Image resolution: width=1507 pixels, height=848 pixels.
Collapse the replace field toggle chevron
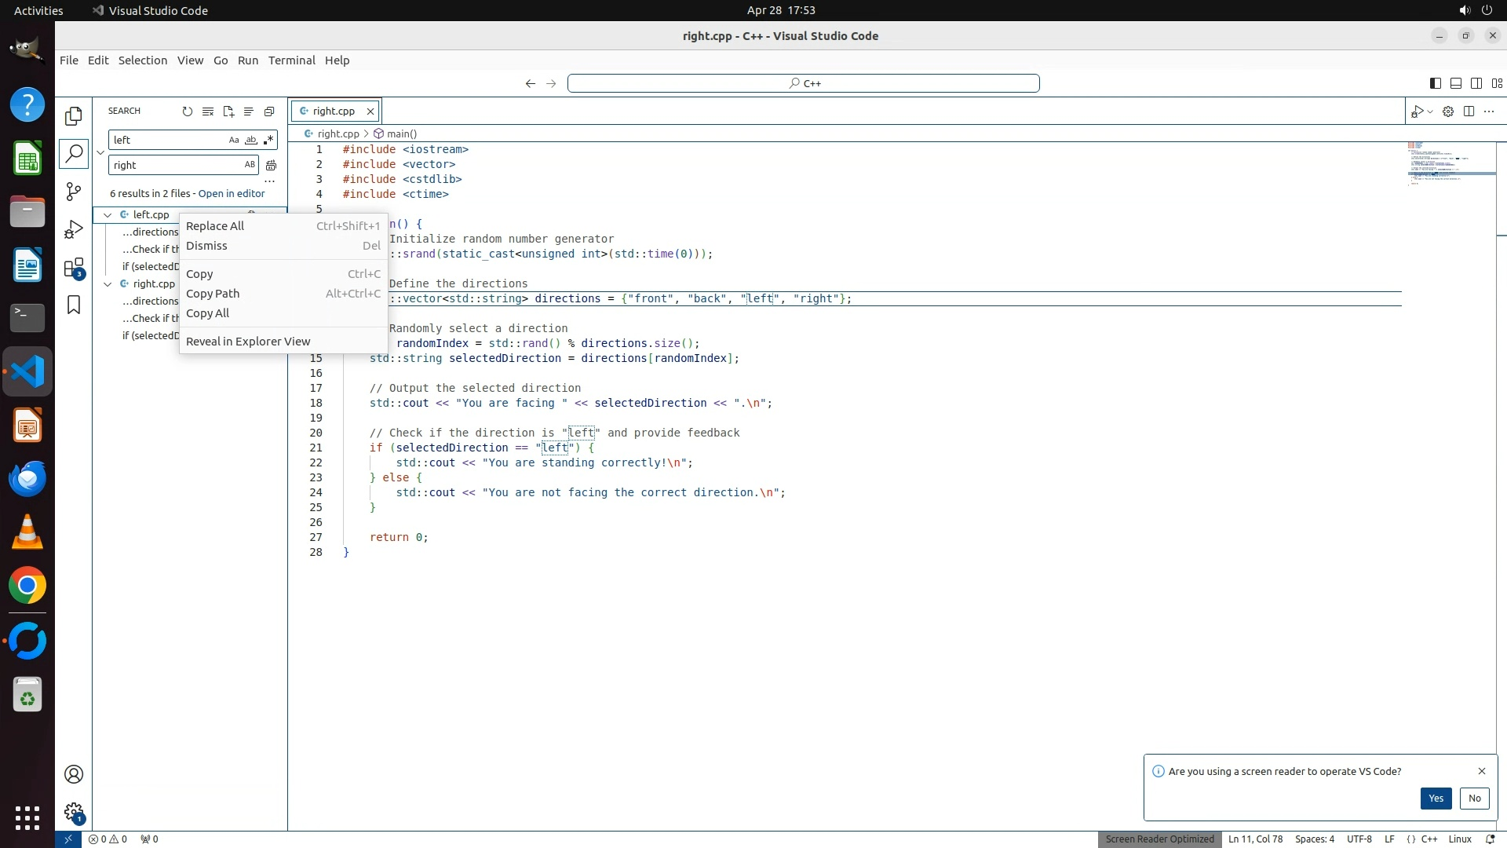click(x=100, y=152)
